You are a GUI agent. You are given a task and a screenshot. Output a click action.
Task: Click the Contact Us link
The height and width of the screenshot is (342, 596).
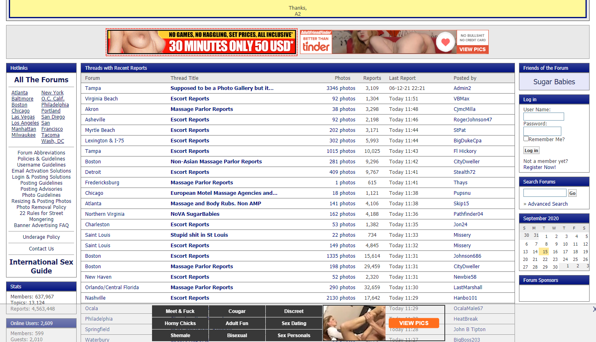click(41, 249)
